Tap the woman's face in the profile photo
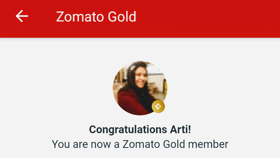Screen dimensions: 280x158 click(141, 77)
